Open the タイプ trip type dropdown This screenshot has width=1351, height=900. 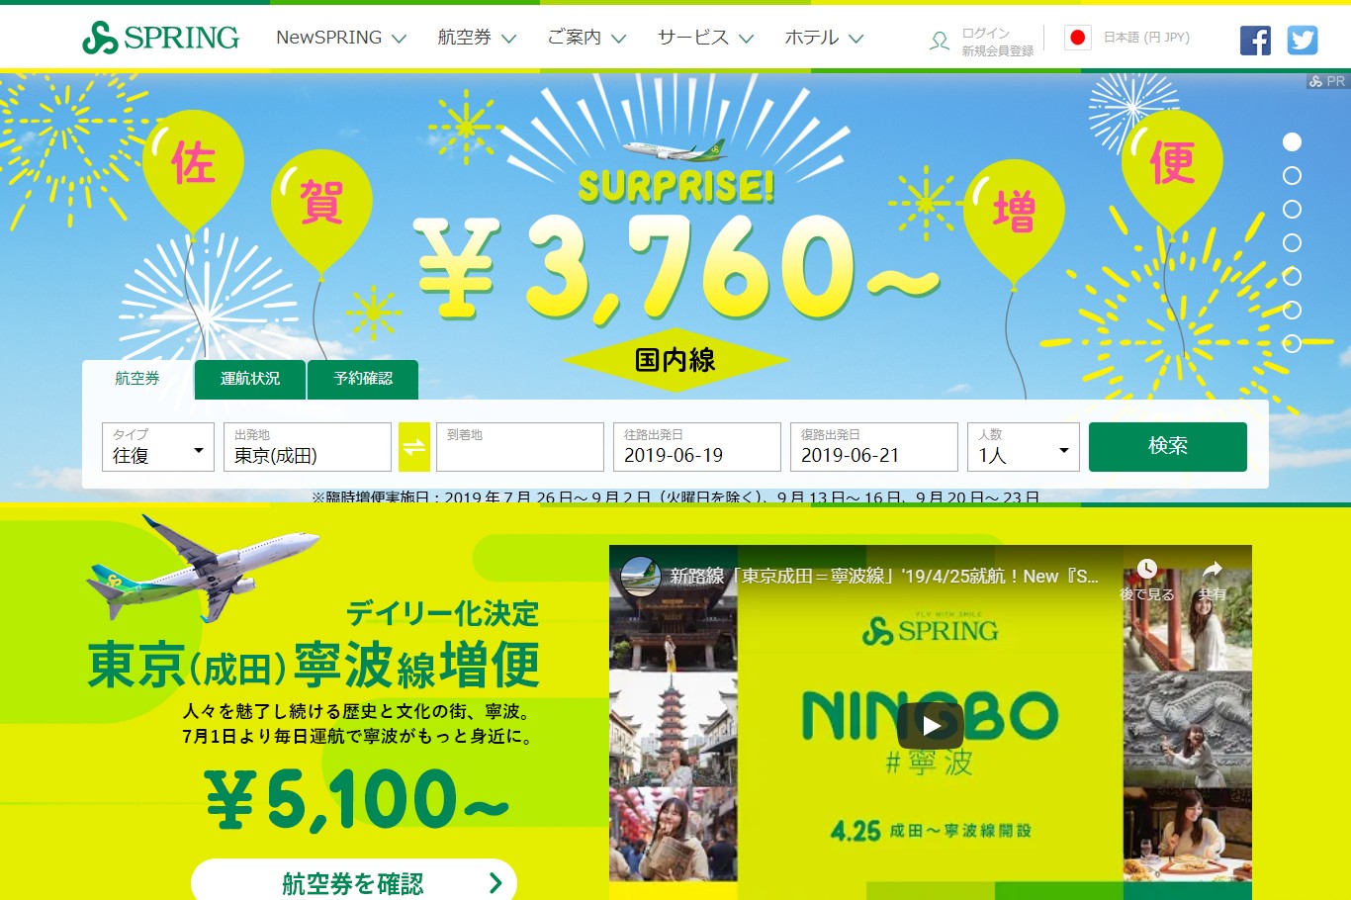tap(158, 447)
